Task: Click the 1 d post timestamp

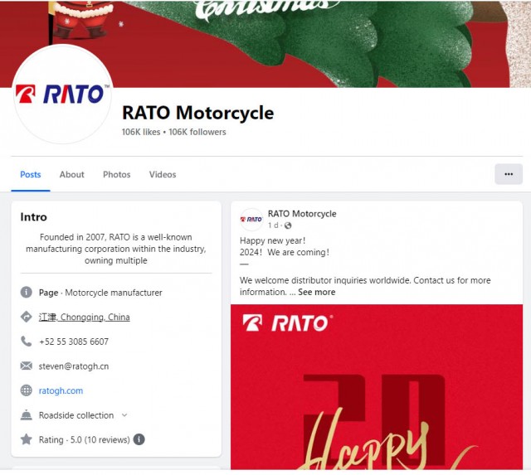Action: click(273, 225)
